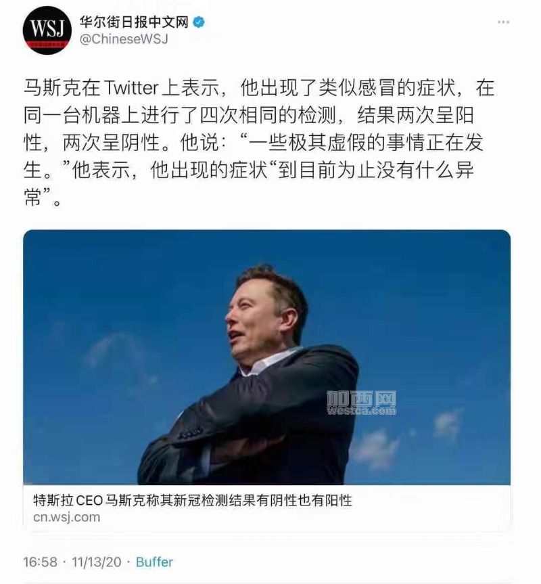Open the 华尔街日报中文网 account name
Image resolution: width=541 pixels, height=584 pixels.
click(134, 22)
